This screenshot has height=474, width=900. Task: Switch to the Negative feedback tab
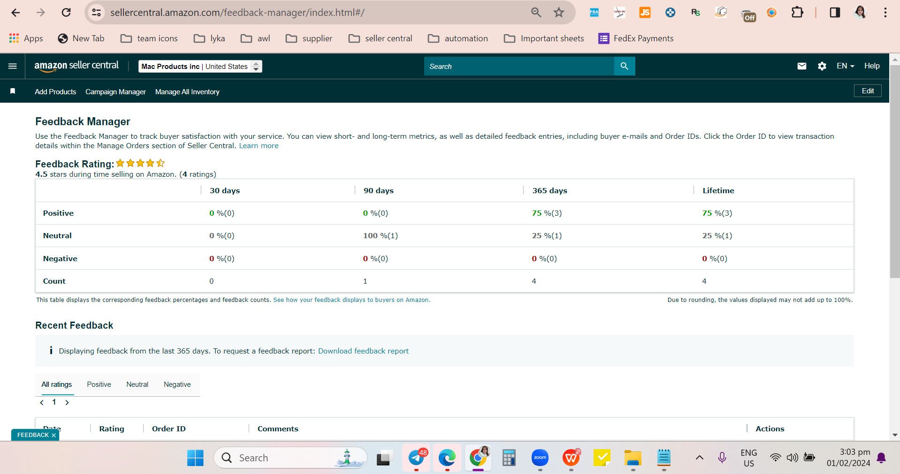177,384
